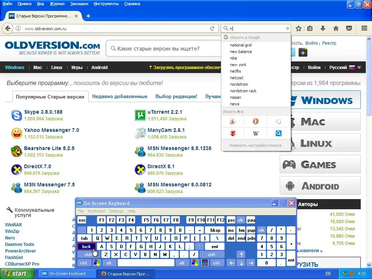Image resolution: width=372 pixels, height=279 pixels.
Task: Search n with Yandex engine icon
Action: click(233, 121)
